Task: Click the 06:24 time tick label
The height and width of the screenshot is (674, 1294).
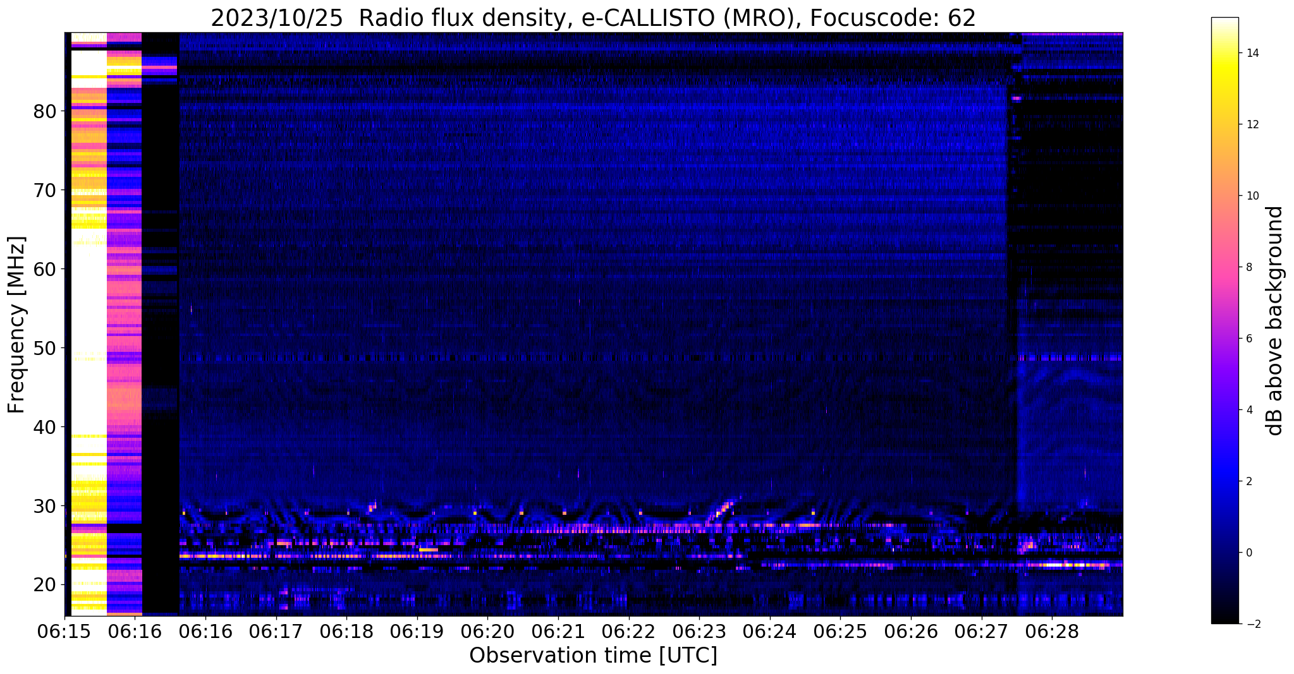Action: pos(769,630)
